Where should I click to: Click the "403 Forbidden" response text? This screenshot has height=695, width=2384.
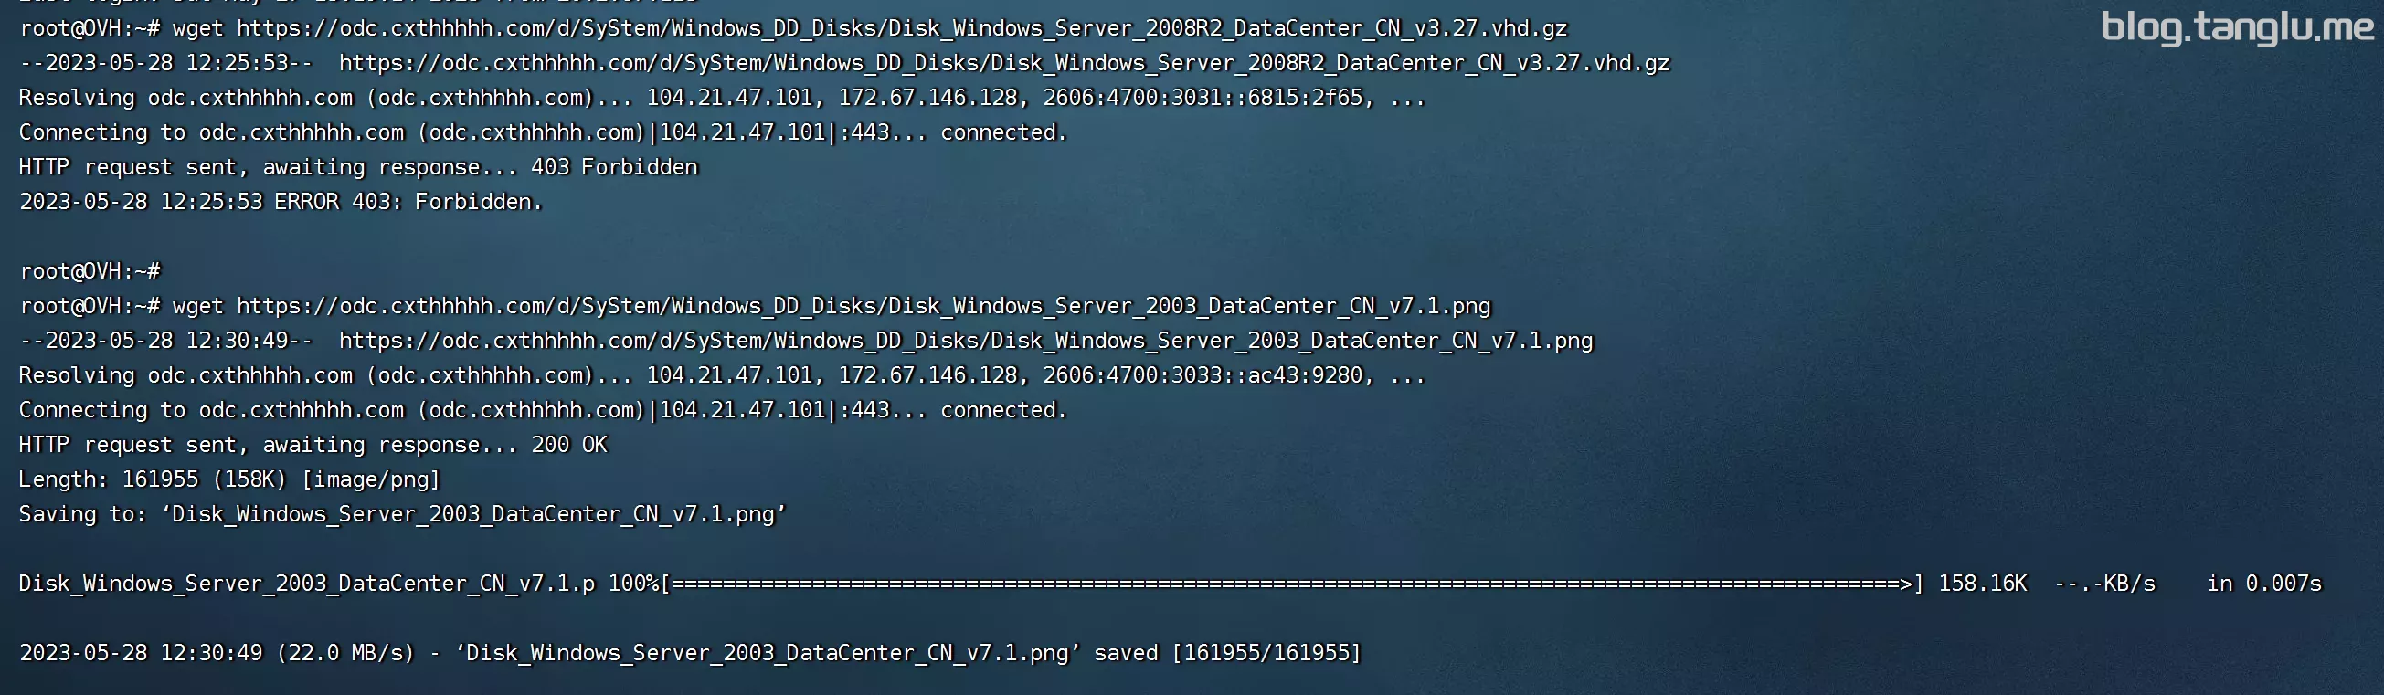point(613,167)
